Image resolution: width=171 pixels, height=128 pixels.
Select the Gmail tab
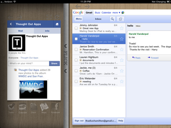tap(89, 12)
